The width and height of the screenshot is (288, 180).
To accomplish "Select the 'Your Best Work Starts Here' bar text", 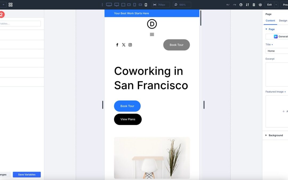I will click(131, 13).
